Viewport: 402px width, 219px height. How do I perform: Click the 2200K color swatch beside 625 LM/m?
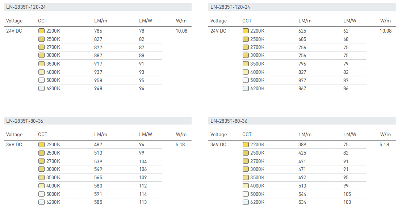tap(246, 31)
